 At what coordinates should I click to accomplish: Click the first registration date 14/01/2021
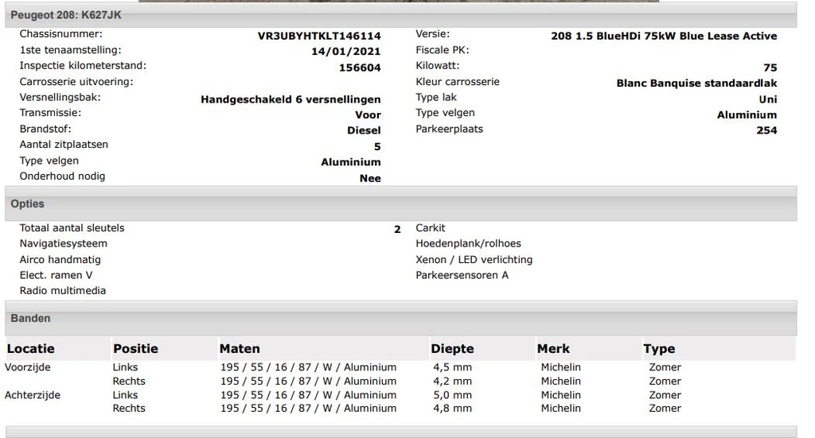pos(345,52)
